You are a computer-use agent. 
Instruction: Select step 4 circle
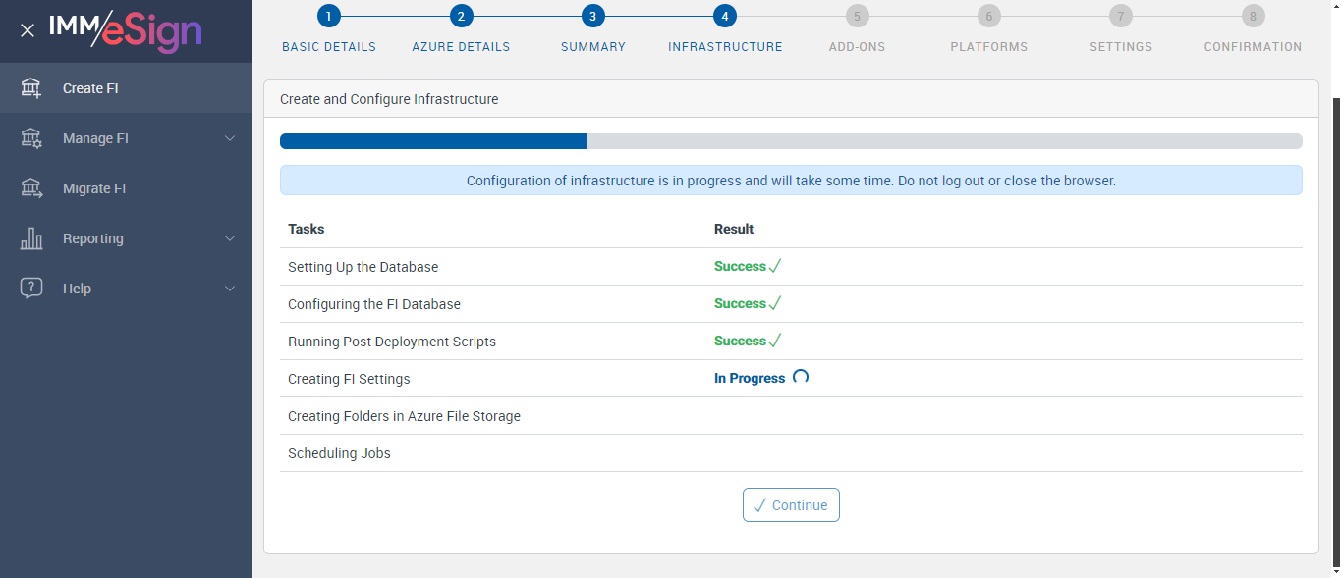coord(725,16)
